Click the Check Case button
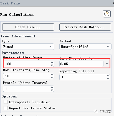This screenshot has width=114, height=116. 28,27
